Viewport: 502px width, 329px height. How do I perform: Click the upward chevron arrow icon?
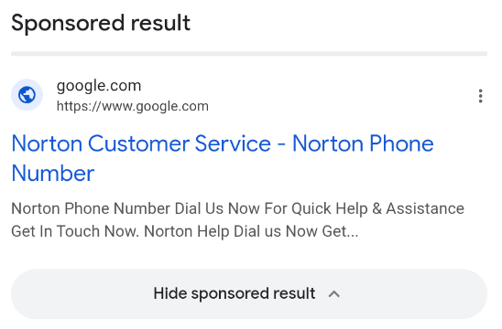pos(334,294)
